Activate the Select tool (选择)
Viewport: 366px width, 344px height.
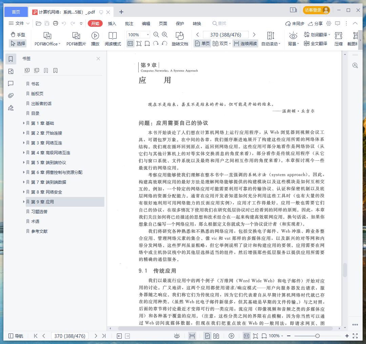(x=18, y=43)
